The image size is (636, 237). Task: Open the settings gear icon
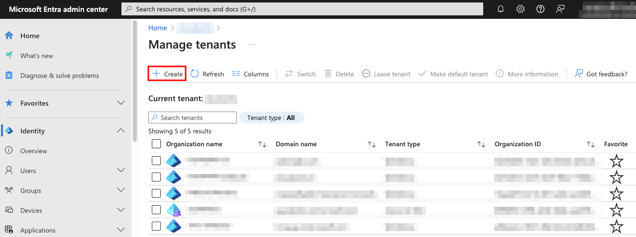tap(521, 9)
